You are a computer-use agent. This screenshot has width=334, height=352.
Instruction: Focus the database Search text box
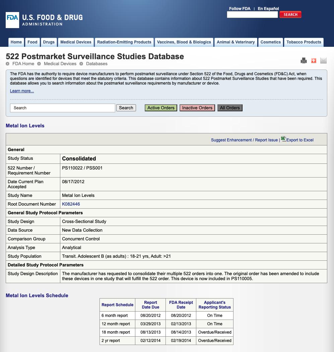click(63, 108)
